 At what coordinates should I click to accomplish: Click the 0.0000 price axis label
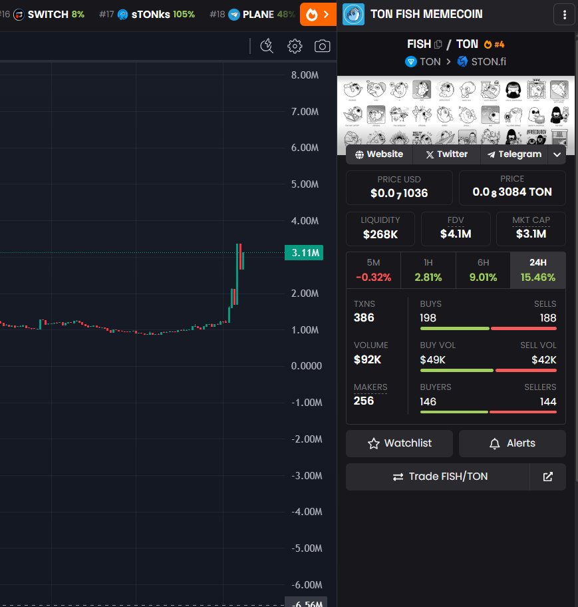(307, 366)
